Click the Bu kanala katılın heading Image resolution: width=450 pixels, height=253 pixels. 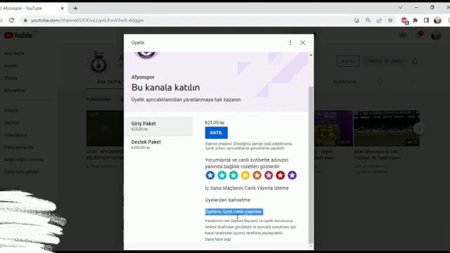pyautogui.click(x=166, y=87)
